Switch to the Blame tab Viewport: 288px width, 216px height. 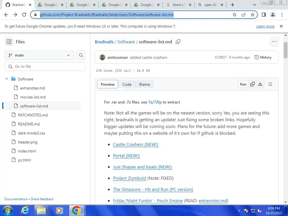[x=145, y=84]
